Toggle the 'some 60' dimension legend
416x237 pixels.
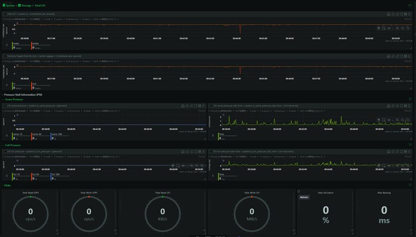pyautogui.click(x=40, y=136)
